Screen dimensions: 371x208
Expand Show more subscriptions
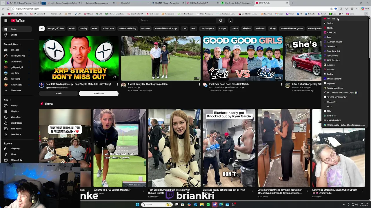(x=17, y=90)
